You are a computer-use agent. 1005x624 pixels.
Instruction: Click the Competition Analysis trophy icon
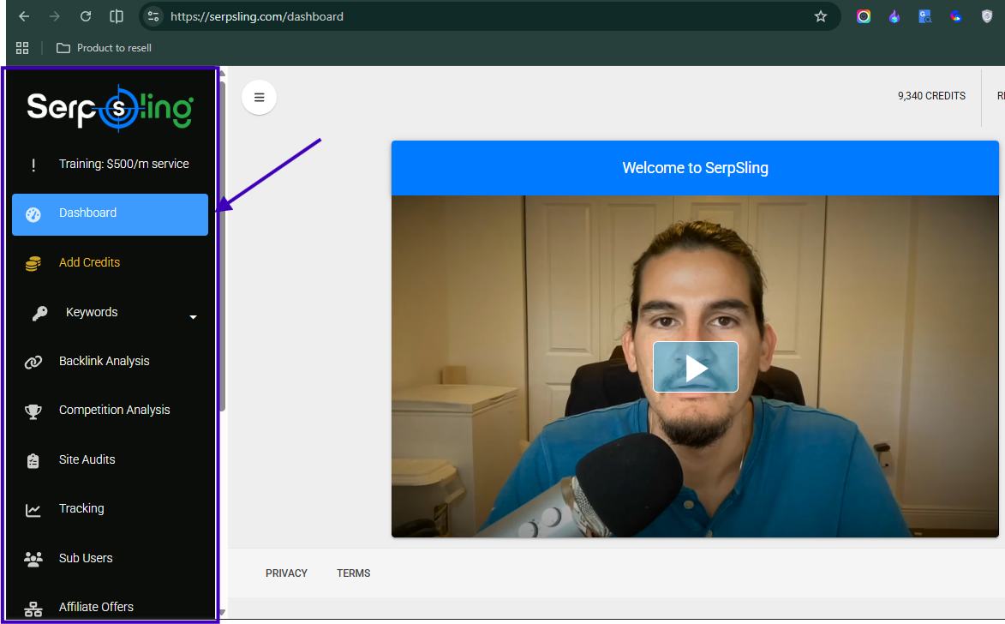pos(33,411)
